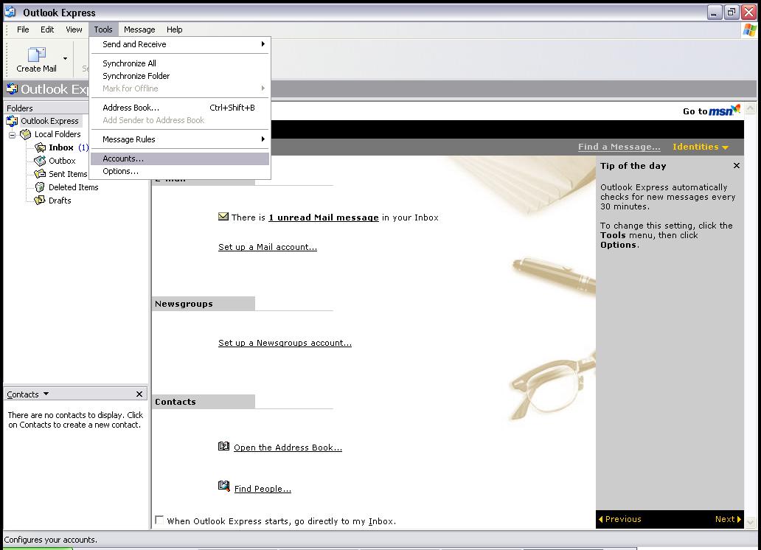
Task: Click the Create Mail toolbar icon
Action: 36,55
